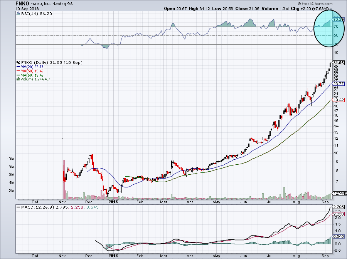Image resolution: width=347 pixels, height=259 pixels.
Task: Click the 'High 31.12' value
Action: [x=199, y=8]
